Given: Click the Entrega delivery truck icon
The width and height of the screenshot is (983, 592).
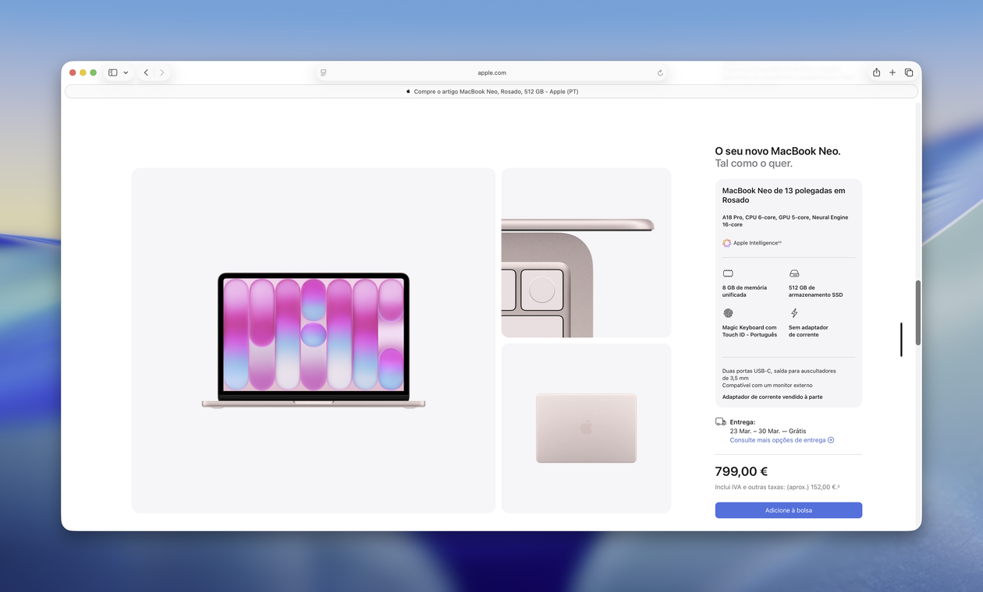Looking at the screenshot, I should pyautogui.click(x=719, y=421).
